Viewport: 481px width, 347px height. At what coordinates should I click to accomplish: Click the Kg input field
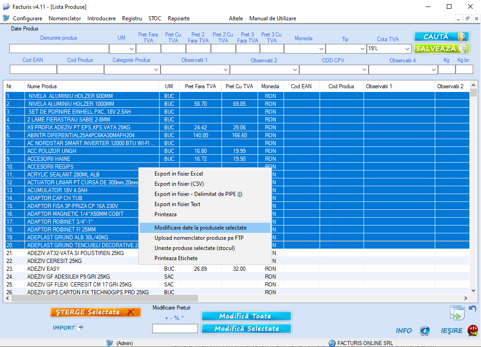coord(446,70)
